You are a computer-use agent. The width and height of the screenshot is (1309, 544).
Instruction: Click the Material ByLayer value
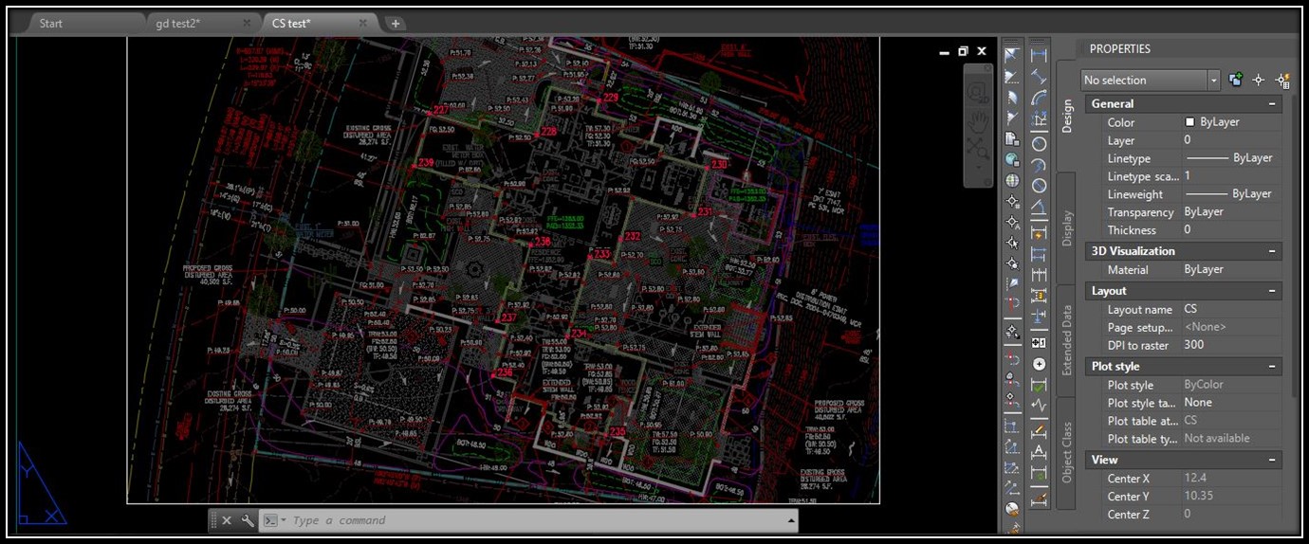1204,270
